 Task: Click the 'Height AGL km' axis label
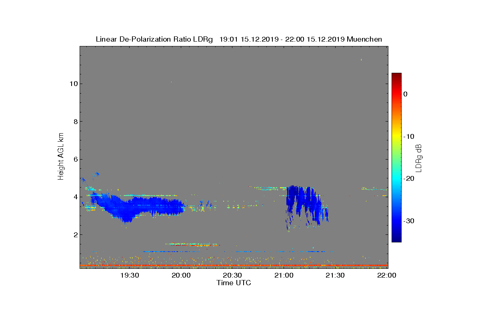(x=61, y=157)
